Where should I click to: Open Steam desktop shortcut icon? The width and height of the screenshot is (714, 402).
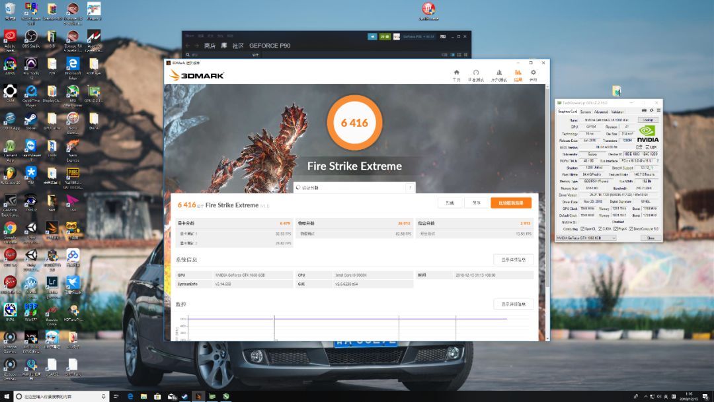coord(31,121)
